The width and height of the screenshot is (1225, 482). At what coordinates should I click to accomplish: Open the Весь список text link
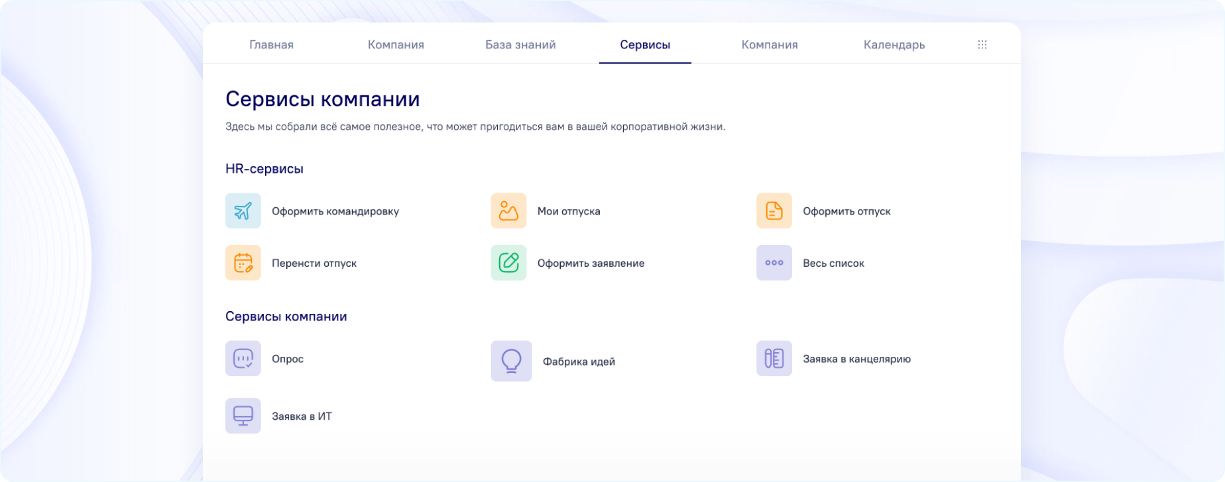coord(833,264)
